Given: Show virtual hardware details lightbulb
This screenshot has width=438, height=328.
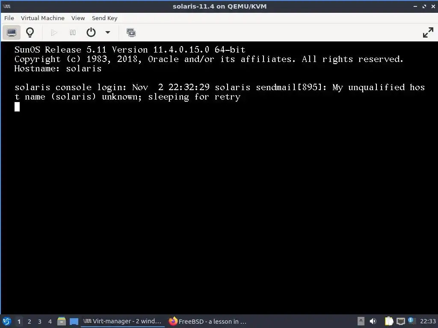Looking at the screenshot, I should click(x=30, y=32).
